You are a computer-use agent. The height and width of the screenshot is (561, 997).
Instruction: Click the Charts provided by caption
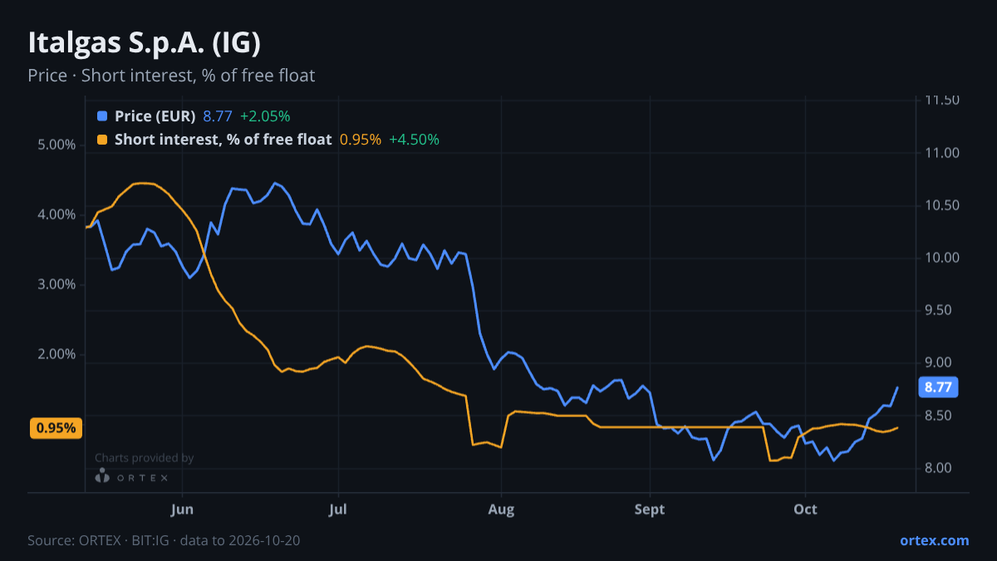tap(144, 458)
